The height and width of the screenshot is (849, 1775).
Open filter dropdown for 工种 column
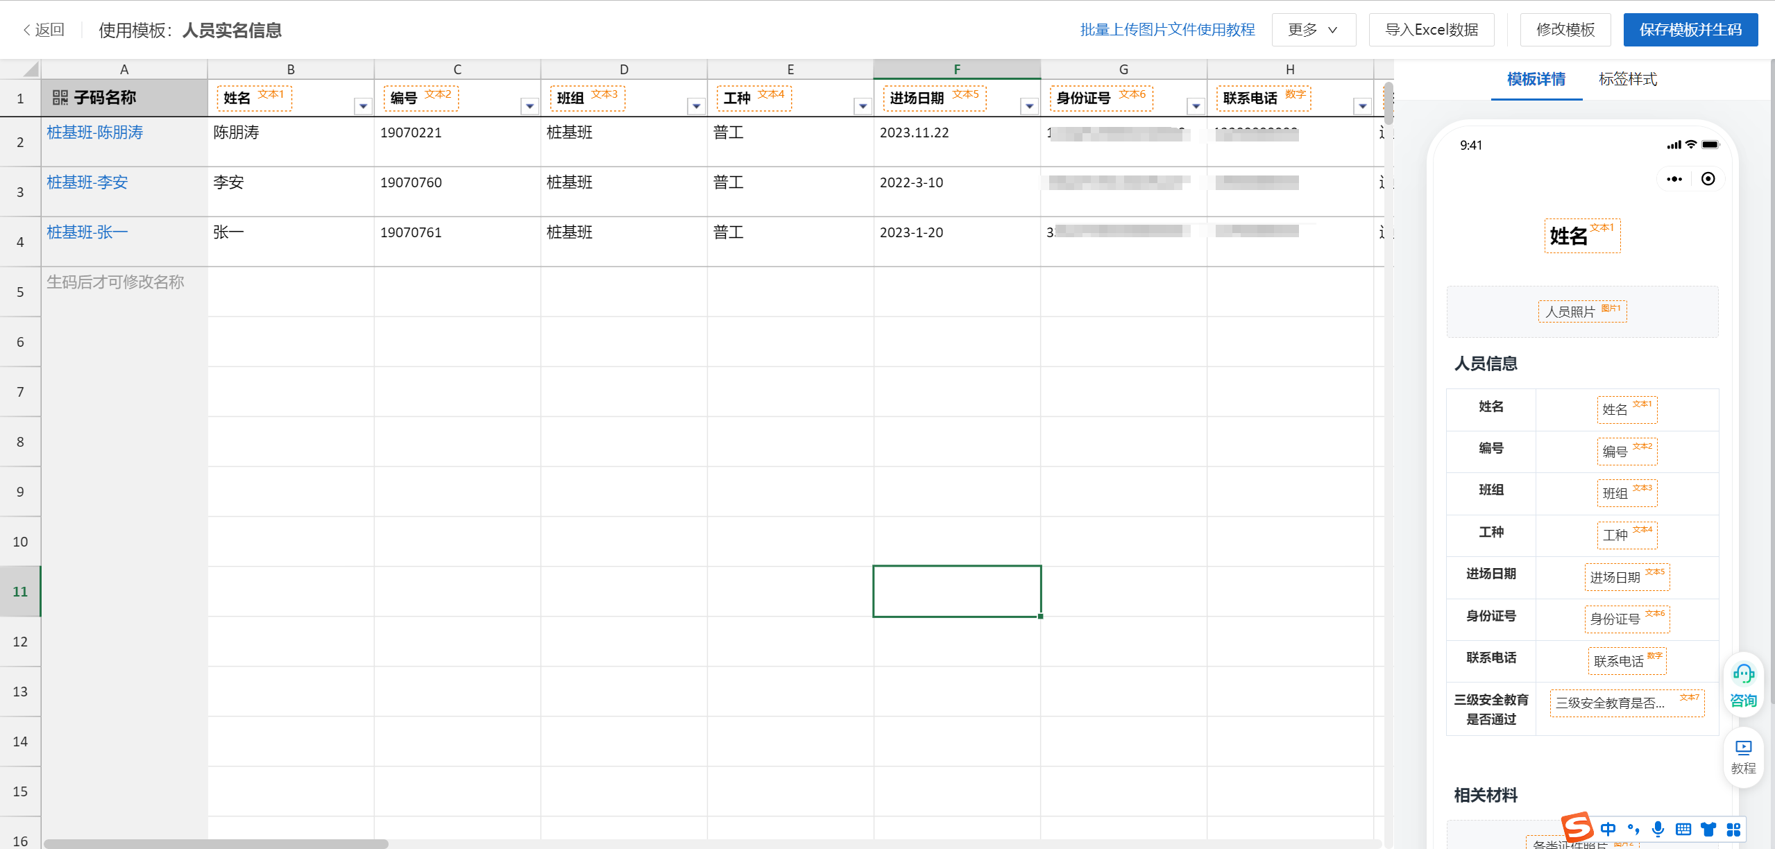pyautogui.click(x=863, y=106)
